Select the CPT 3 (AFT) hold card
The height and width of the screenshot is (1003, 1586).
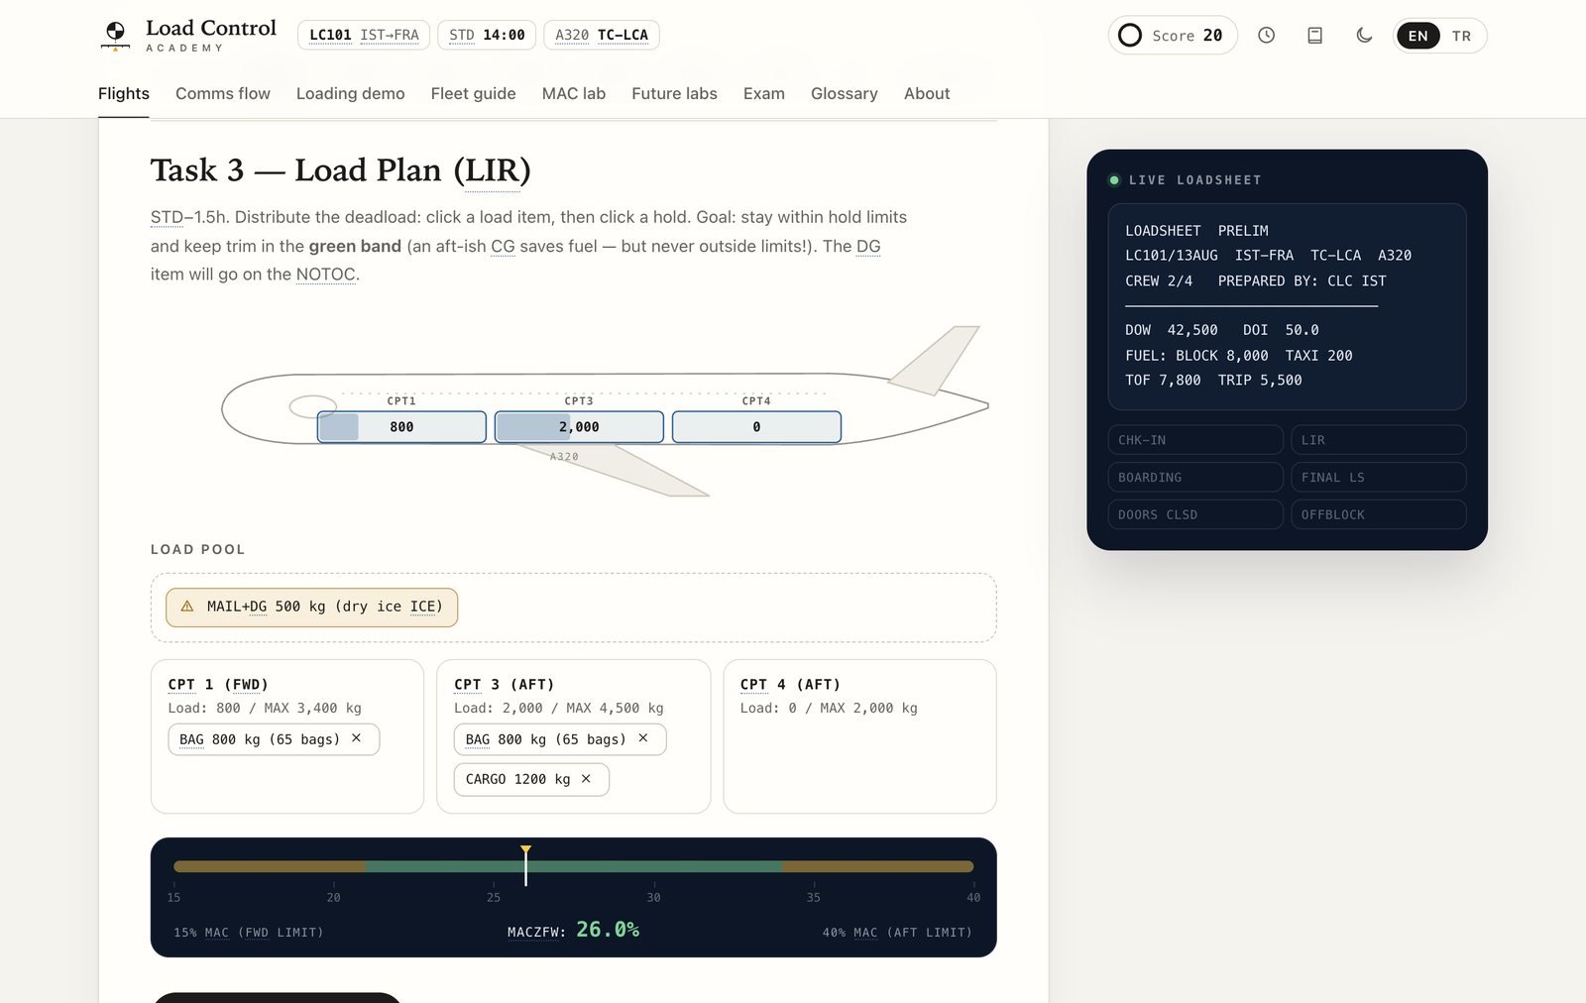(574, 736)
